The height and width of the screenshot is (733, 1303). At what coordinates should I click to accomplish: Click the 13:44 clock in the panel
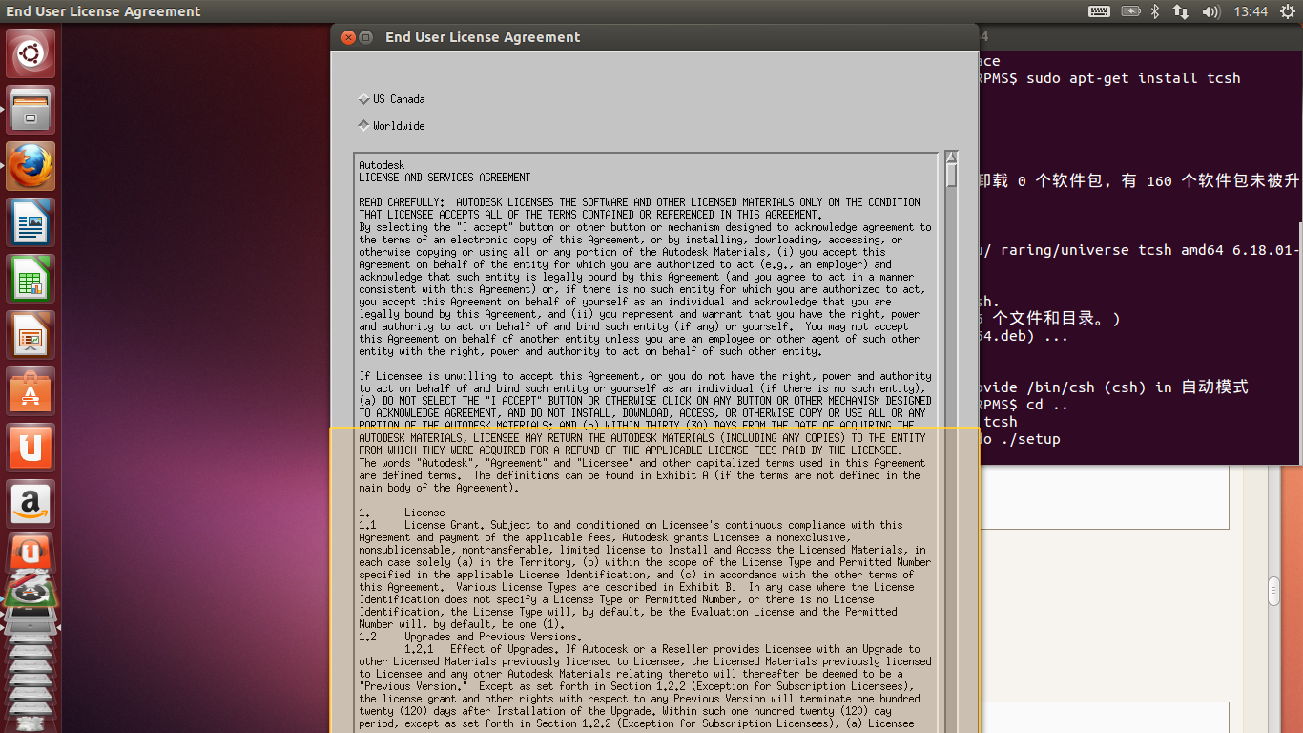(1251, 11)
